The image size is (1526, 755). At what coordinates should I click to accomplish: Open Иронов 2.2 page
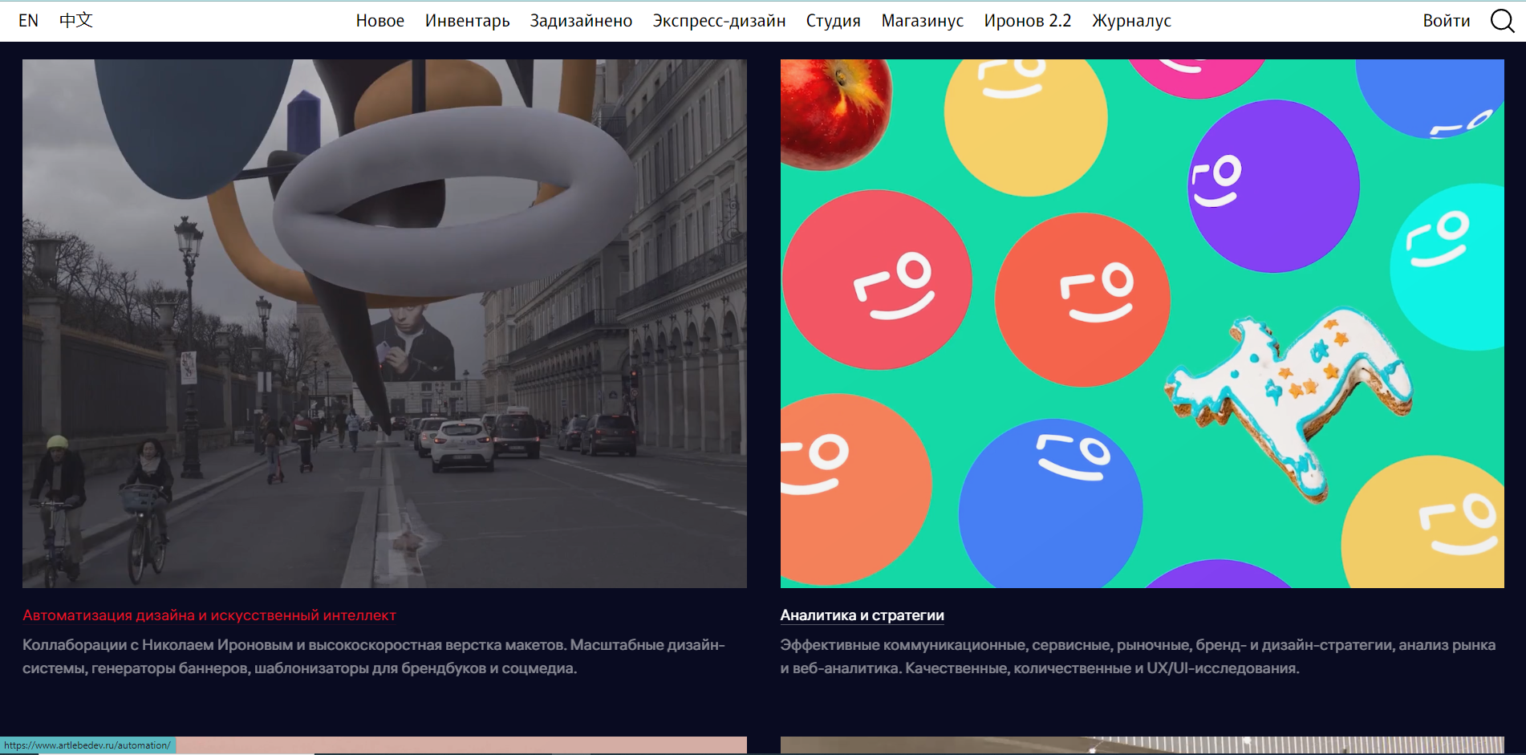pyautogui.click(x=1027, y=21)
